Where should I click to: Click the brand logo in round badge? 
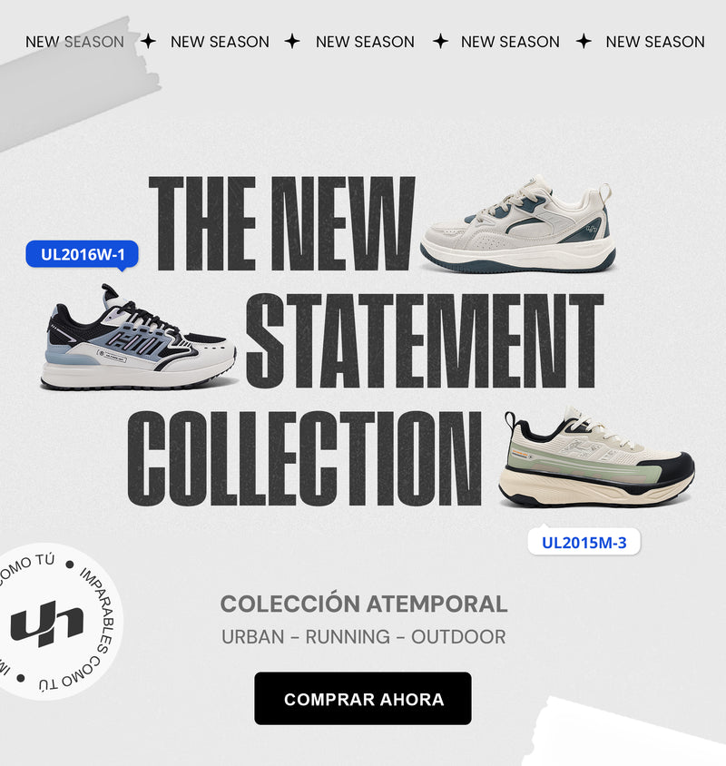coord(47,623)
